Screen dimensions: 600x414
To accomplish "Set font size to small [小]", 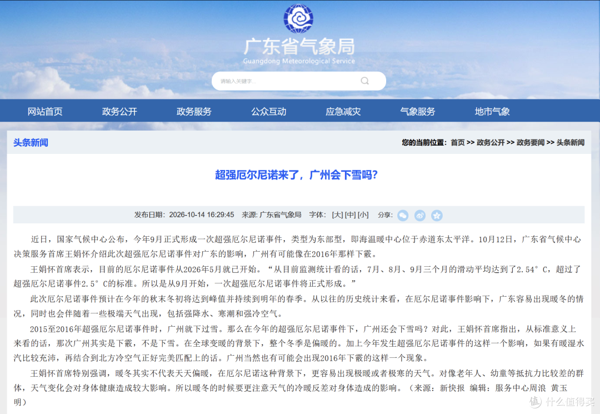I will point(363,215).
